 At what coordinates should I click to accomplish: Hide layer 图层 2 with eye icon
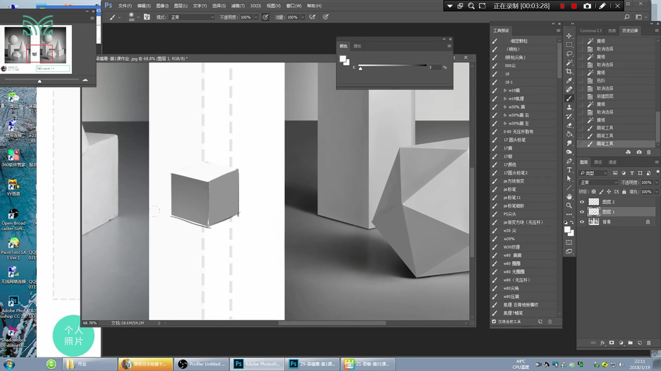pos(582,202)
